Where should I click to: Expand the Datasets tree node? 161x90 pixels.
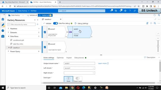pyautogui.click(x=8, y=32)
